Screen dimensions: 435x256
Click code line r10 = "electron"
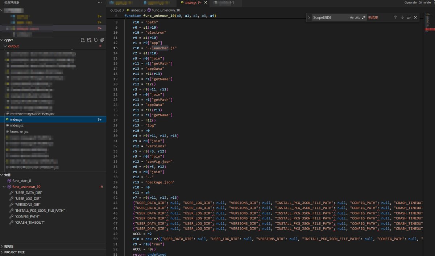pos(149,32)
